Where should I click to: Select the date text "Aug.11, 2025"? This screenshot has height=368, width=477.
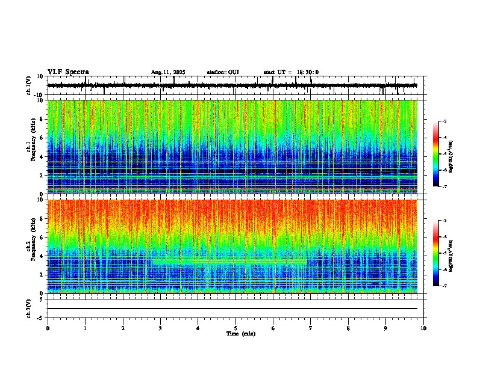tap(168, 72)
